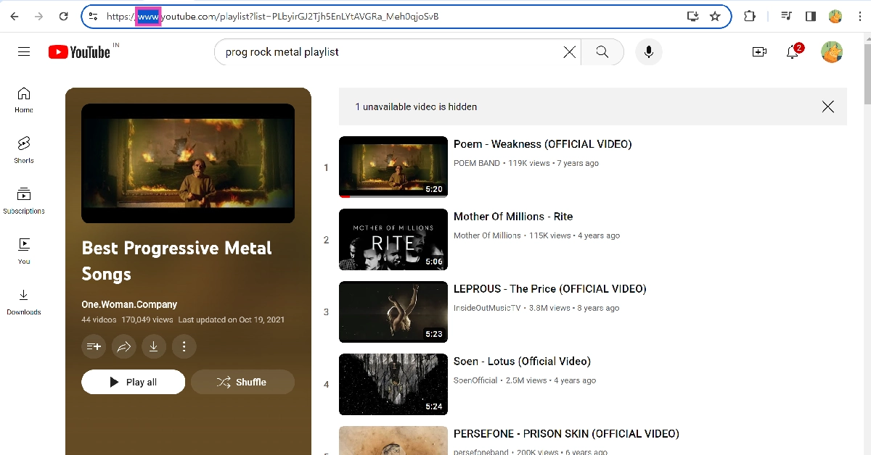Open Home in the sidebar
The height and width of the screenshot is (455, 871).
(x=24, y=100)
